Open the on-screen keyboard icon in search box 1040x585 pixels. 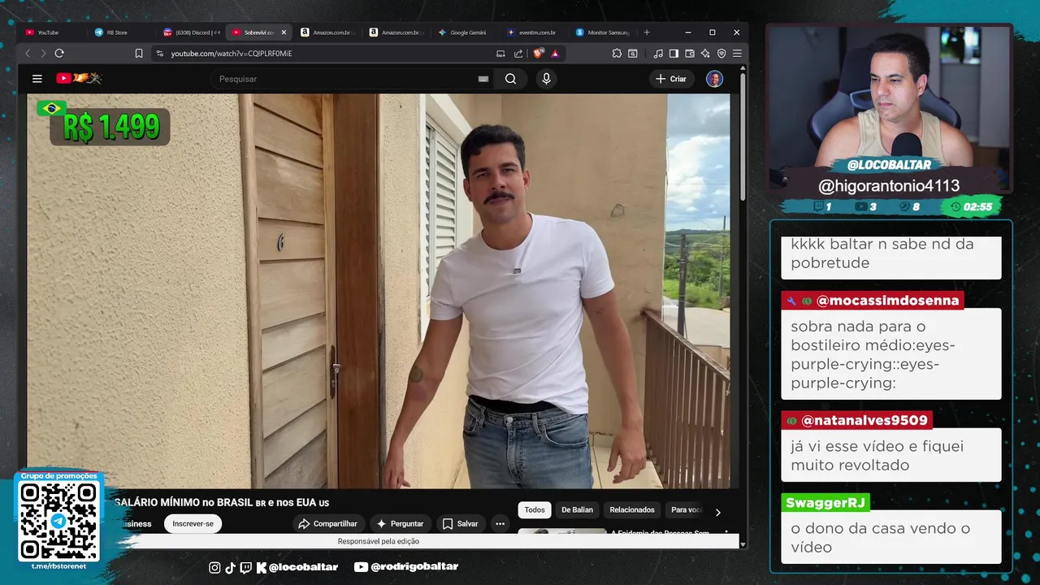pos(483,79)
